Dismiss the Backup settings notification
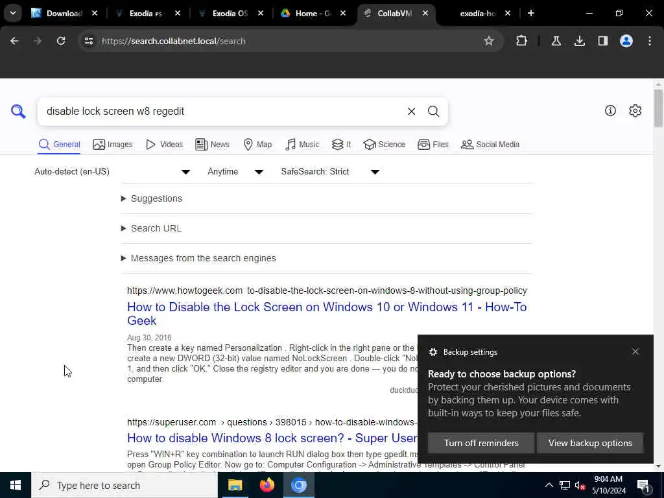The image size is (664, 498). click(635, 351)
